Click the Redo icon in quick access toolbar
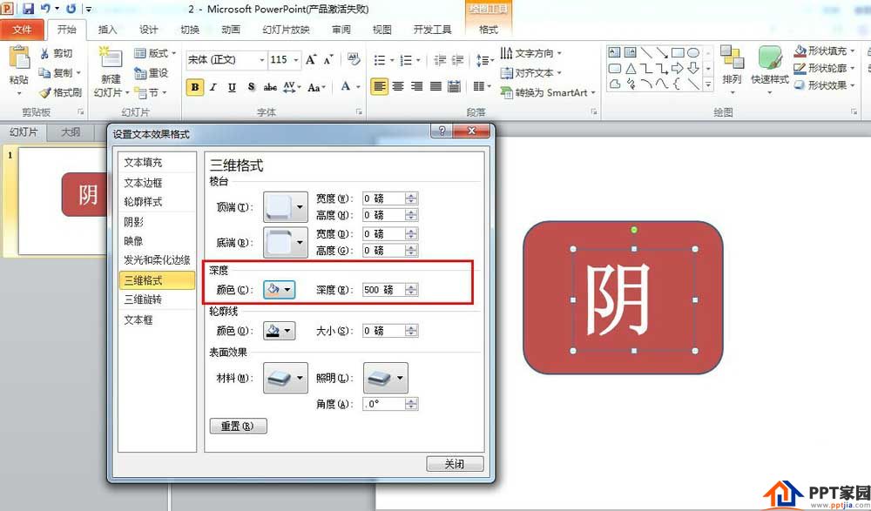 pyautogui.click(x=71, y=9)
